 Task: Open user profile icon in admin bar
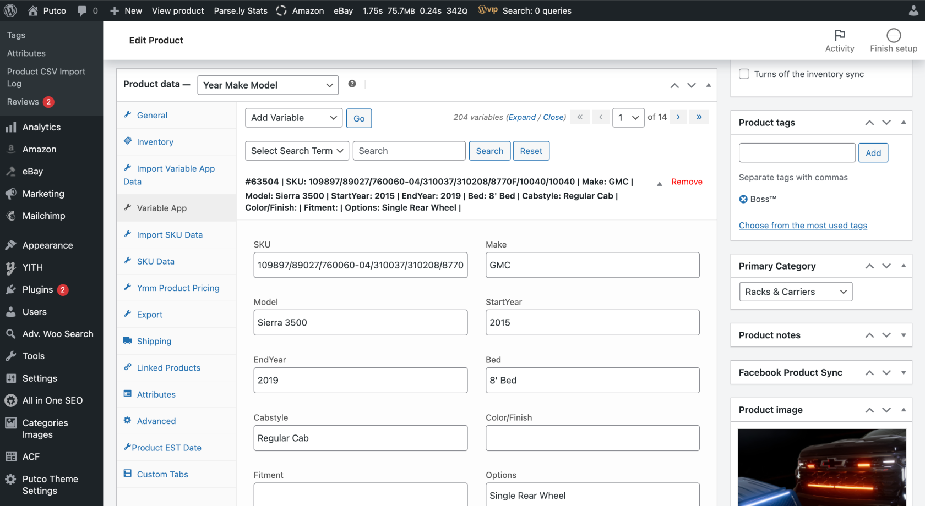(x=913, y=10)
